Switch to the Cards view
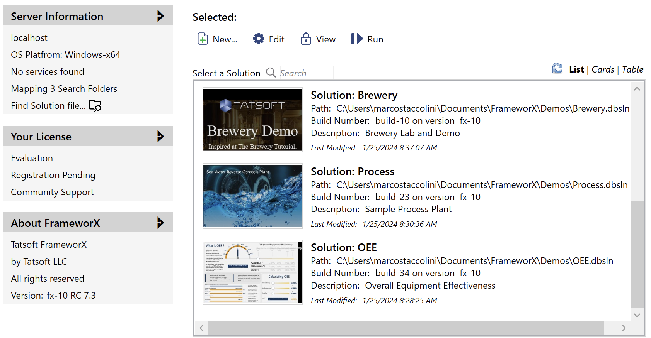The height and width of the screenshot is (338, 651). (x=603, y=69)
